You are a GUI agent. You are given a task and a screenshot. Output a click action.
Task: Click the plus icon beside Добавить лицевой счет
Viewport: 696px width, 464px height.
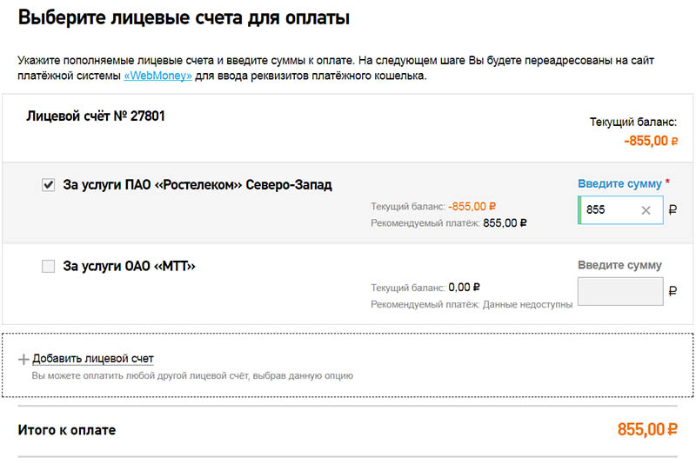click(23, 359)
